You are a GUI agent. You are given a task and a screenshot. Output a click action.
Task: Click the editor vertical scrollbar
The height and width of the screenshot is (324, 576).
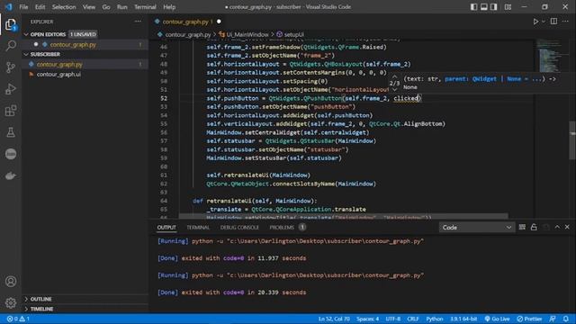pyautogui.click(x=572, y=140)
